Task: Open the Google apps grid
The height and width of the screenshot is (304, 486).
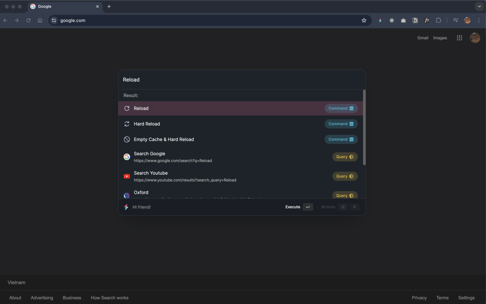Action: pos(459,38)
